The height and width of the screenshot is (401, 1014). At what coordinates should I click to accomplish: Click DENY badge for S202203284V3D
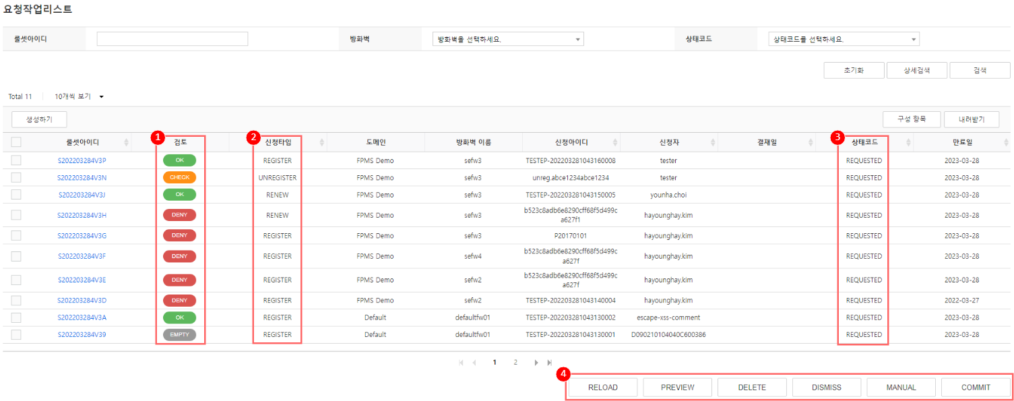click(179, 300)
